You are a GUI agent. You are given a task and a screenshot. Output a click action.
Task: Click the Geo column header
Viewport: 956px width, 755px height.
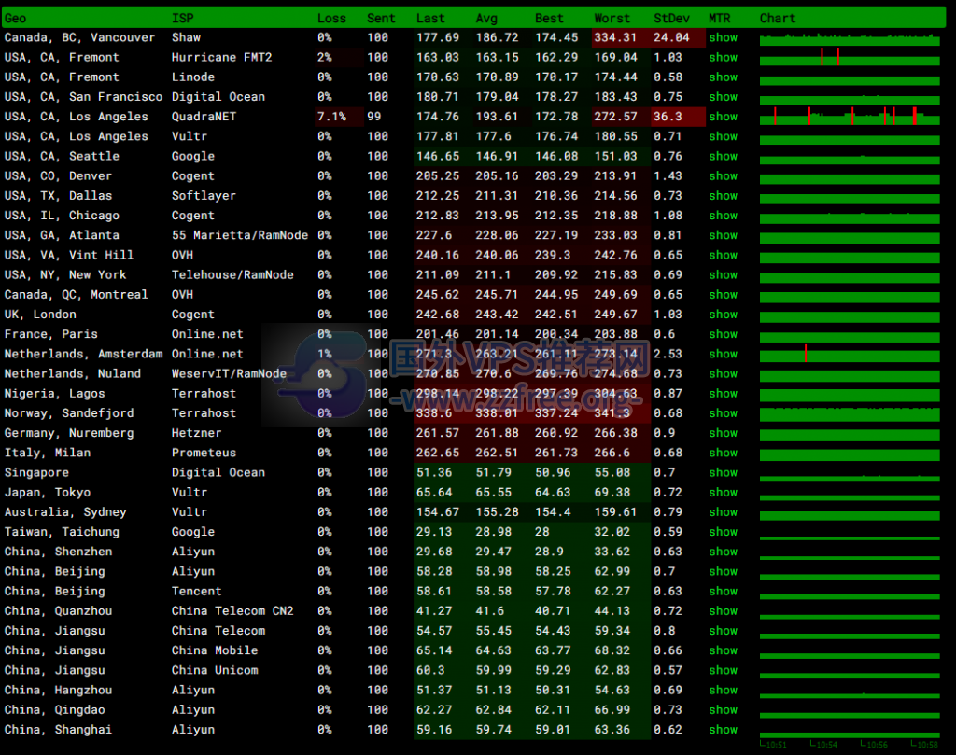[15, 19]
